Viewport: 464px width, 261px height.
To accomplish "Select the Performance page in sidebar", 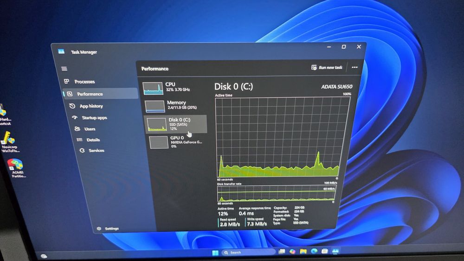I will (100, 94).
